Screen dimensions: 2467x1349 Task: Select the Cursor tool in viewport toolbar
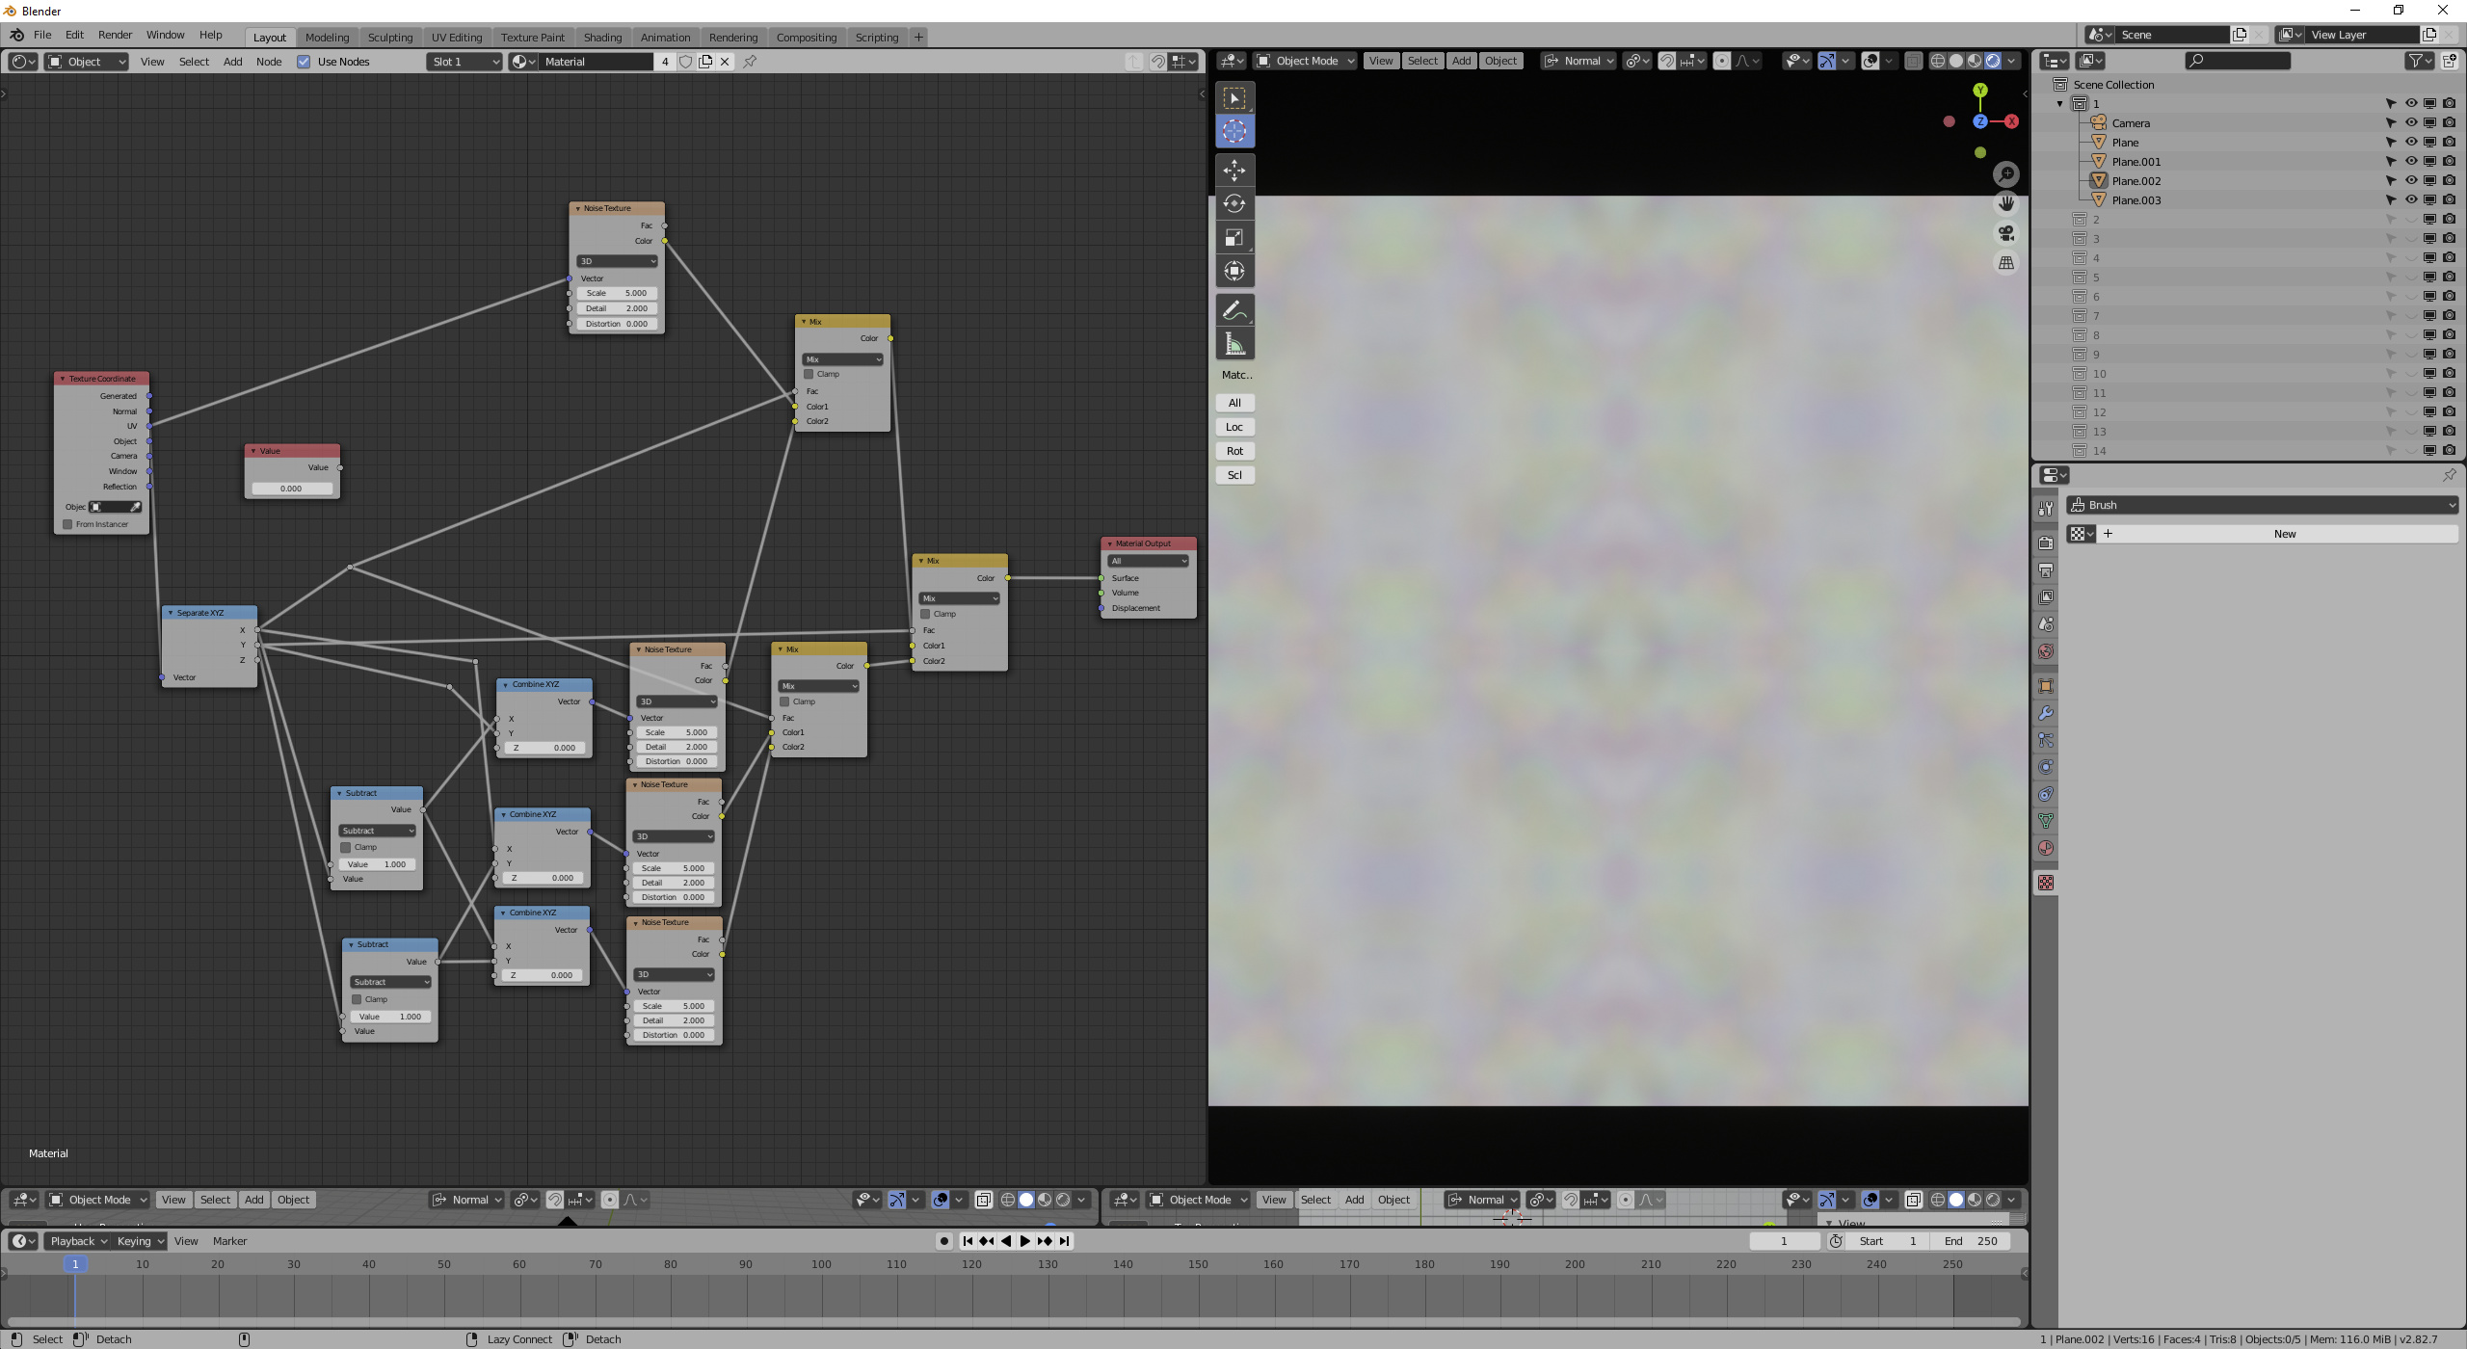tap(1234, 131)
